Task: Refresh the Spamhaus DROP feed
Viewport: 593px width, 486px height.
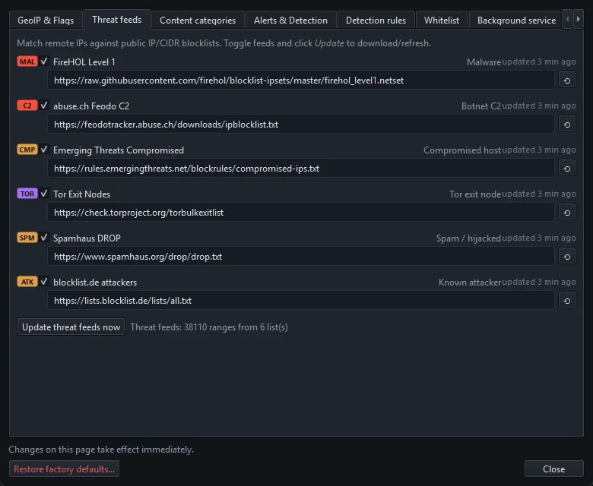Action: click(x=566, y=257)
